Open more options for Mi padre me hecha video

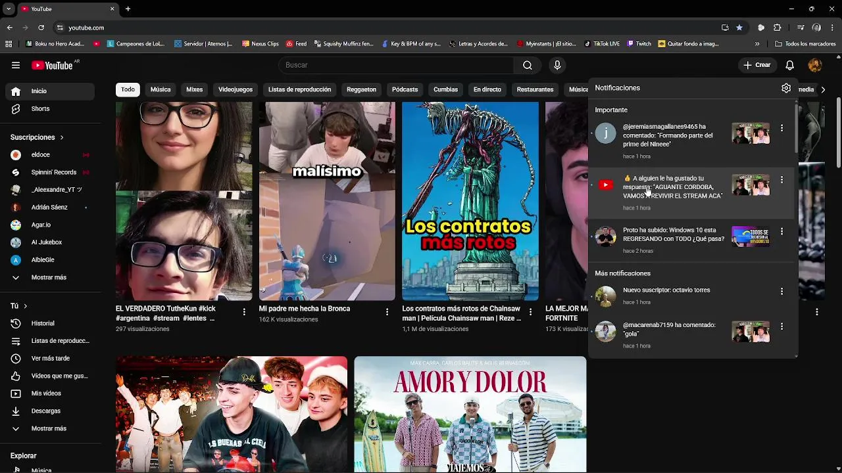click(387, 312)
